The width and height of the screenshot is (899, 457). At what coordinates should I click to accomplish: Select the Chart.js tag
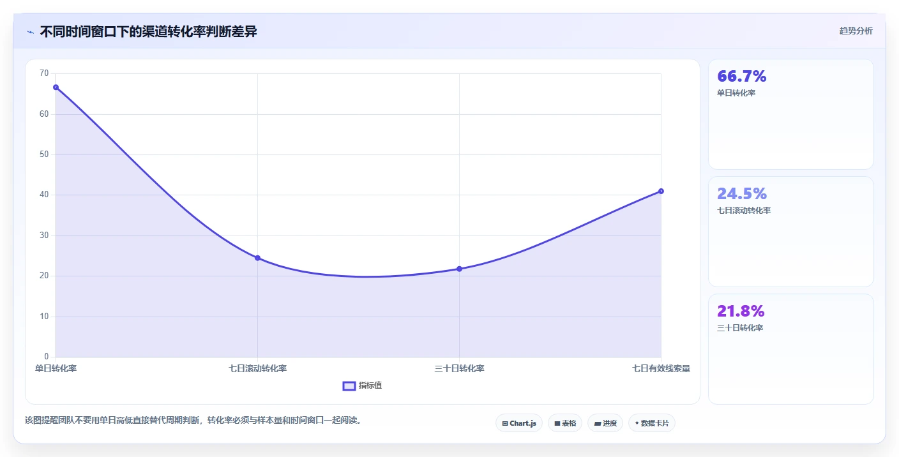519,423
